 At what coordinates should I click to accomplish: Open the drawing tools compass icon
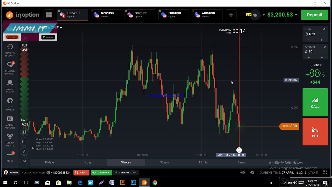24,151
